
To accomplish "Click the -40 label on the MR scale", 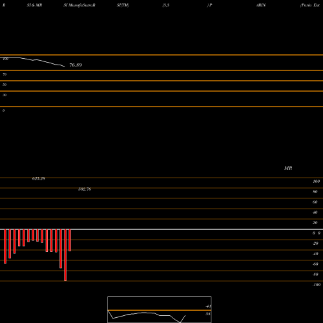I will 315,254.
